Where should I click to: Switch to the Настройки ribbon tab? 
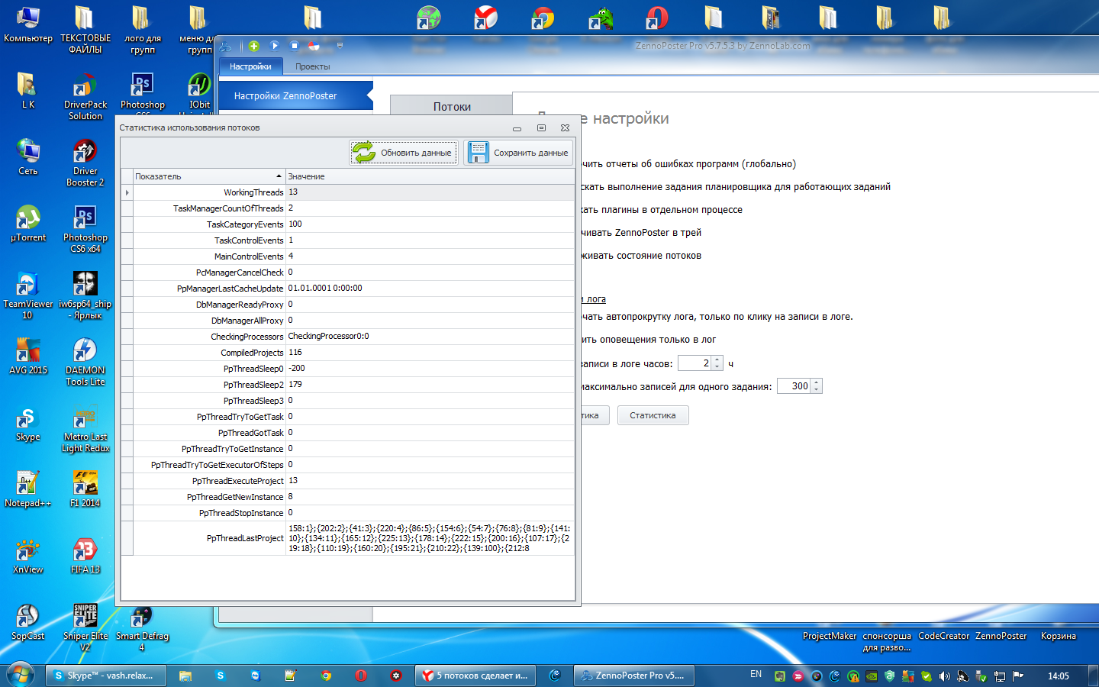click(250, 66)
